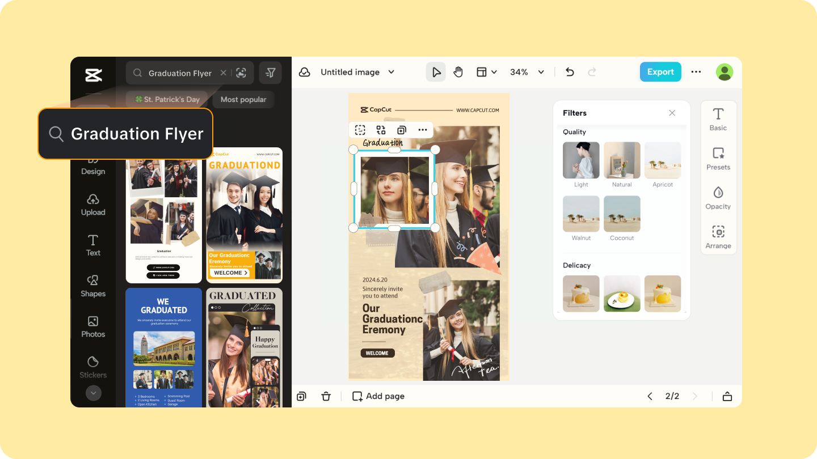Select the Most popular chip
Screen dimensions: 817x459
click(243, 99)
